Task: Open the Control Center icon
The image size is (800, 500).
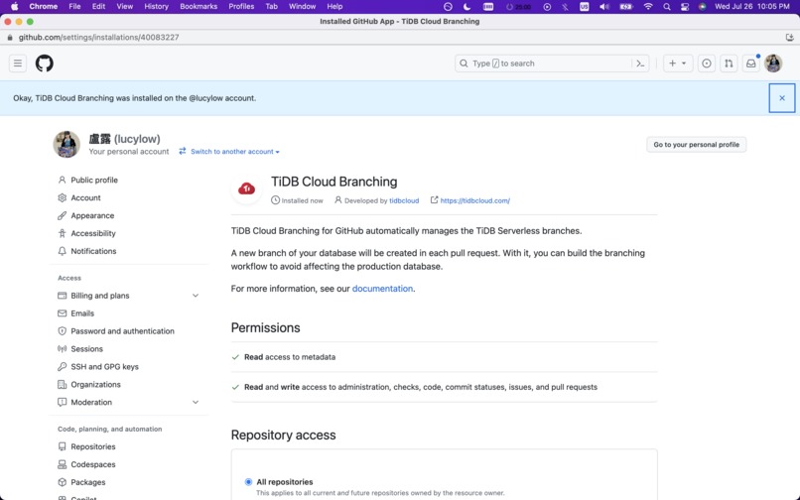Action: pos(685,7)
